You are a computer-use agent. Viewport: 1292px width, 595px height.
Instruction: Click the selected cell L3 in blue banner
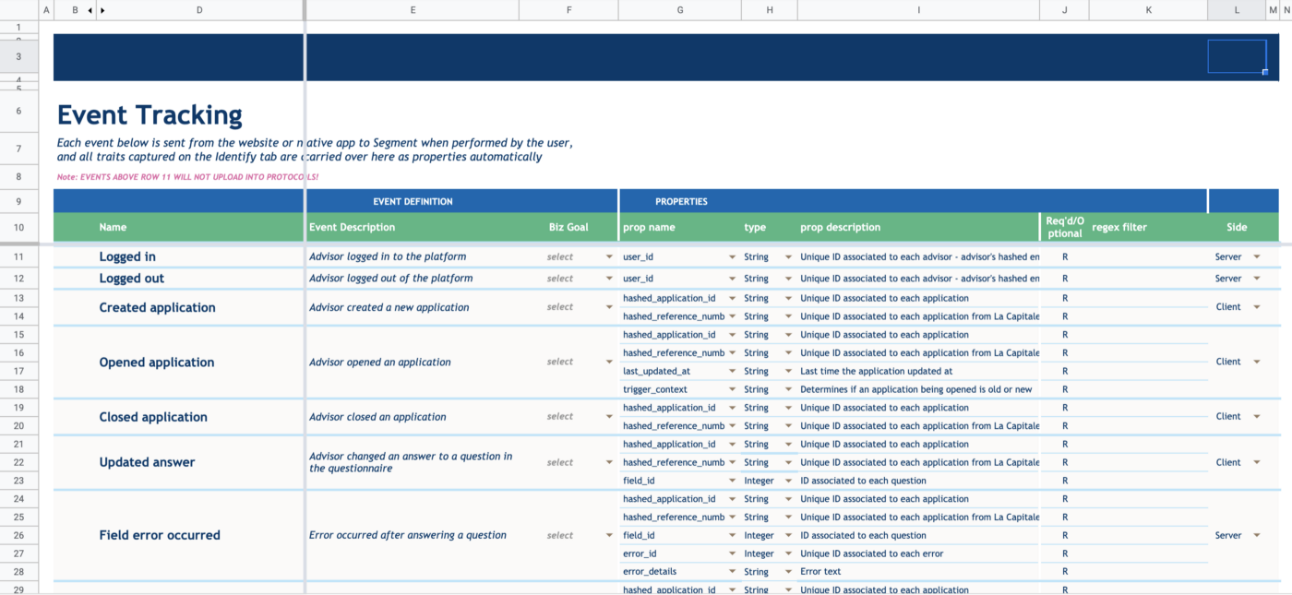coord(1237,56)
